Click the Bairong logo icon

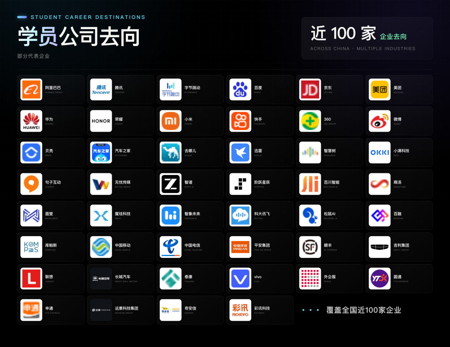[x=380, y=215]
